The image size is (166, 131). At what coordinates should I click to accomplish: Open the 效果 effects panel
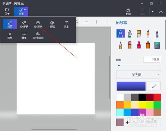pyautogui.click(x=10, y=35)
